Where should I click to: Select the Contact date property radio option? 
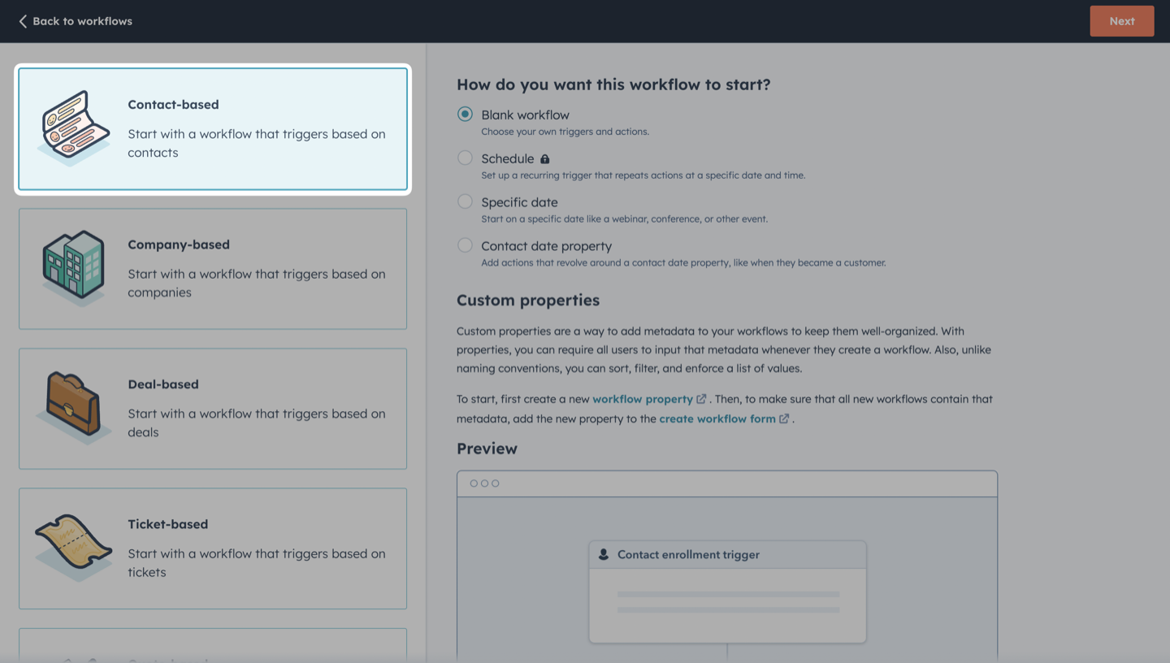[x=465, y=245]
